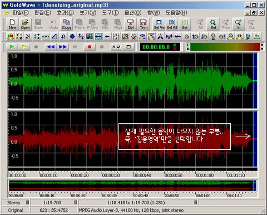Open the 효과(C) menu

pyautogui.click(x=65, y=13)
